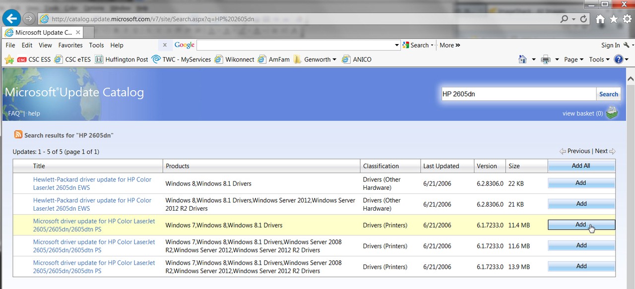The image size is (635, 289).
Task: Click the Refresh page icon
Action: (x=583, y=19)
